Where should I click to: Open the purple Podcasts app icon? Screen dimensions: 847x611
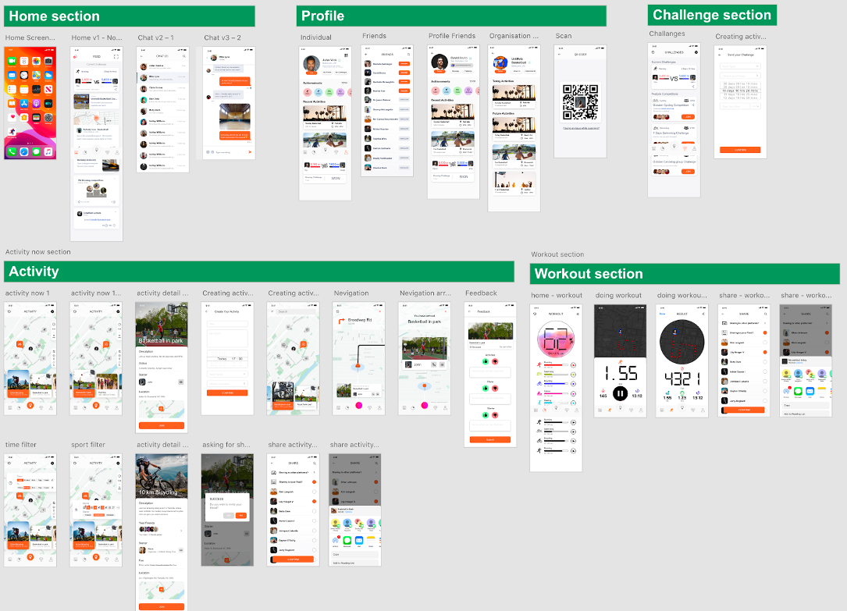pos(36,104)
